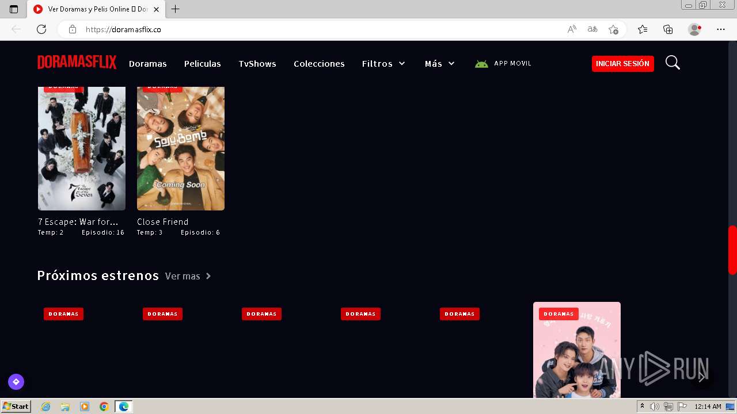This screenshot has width=737, height=414.
Task: Open the Colecciones menu item
Action: [319, 64]
